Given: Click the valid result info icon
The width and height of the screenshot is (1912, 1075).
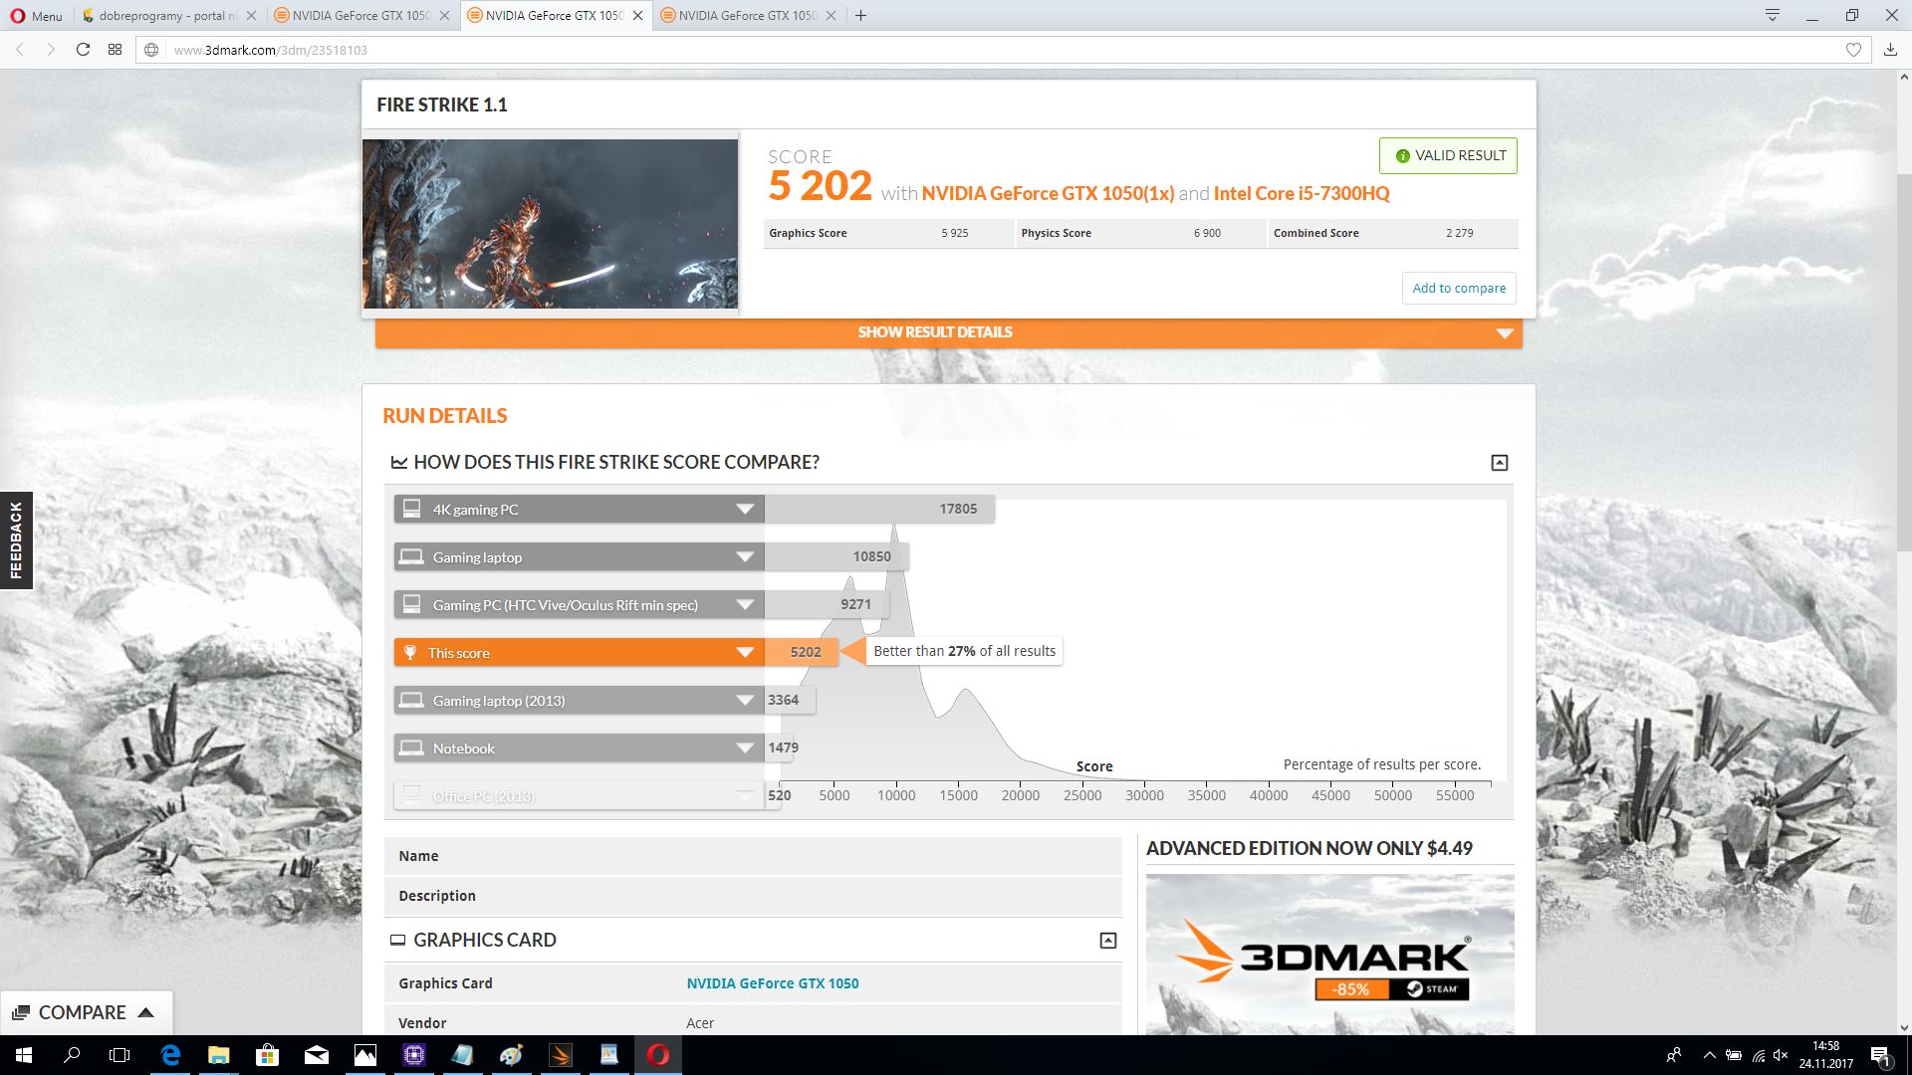Looking at the screenshot, I should [x=1402, y=156].
